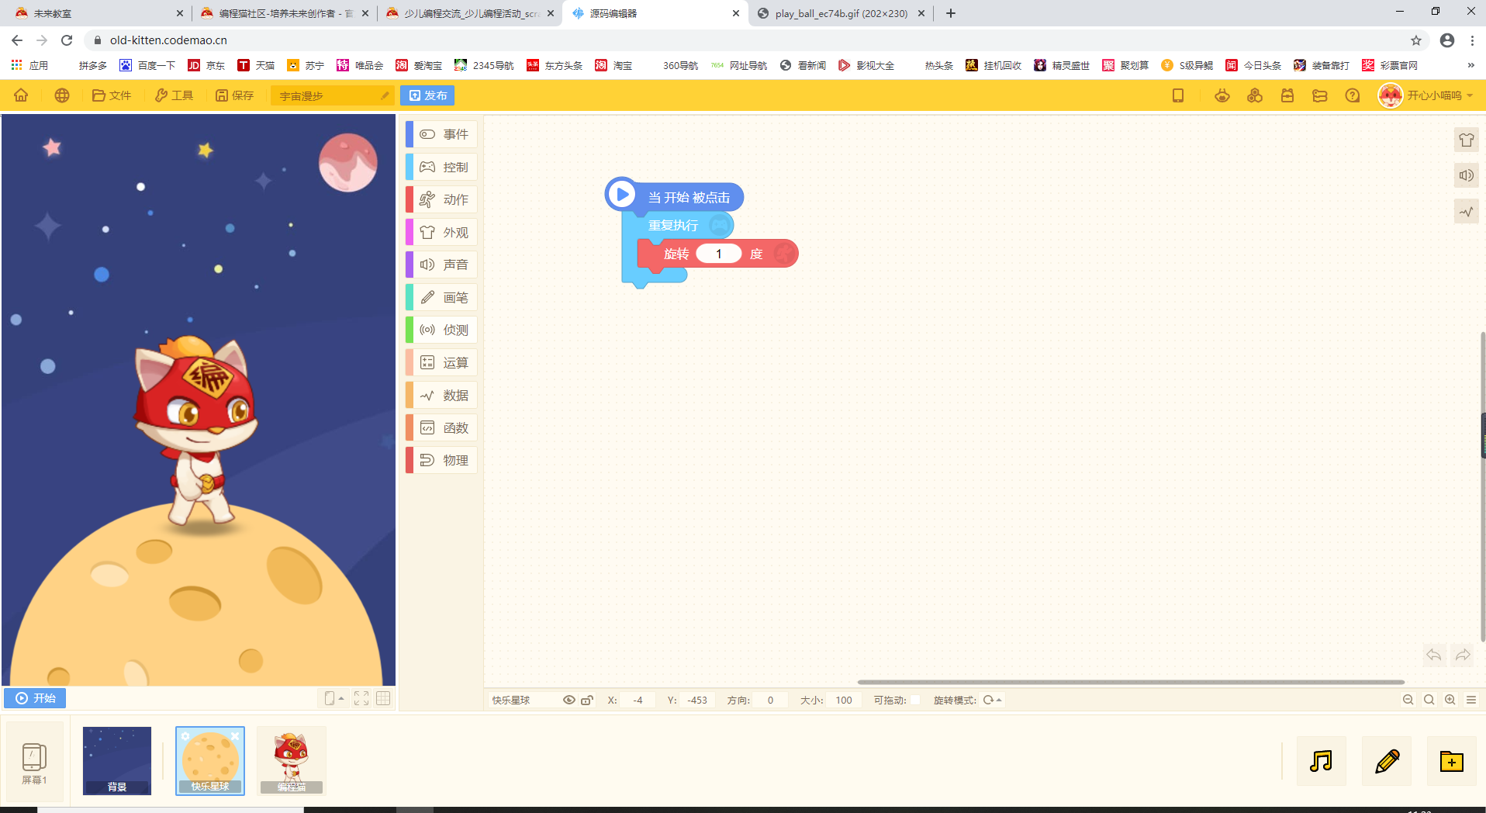Start the stage with 开始 button

click(x=36, y=698)
